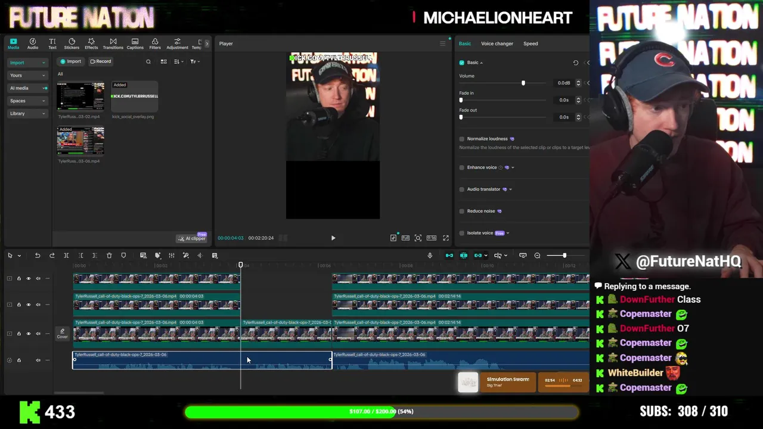Viewport: 763px width, 429px height.
Task: Enable Reduce noise checkbox
Action: [x=462, y=211]
